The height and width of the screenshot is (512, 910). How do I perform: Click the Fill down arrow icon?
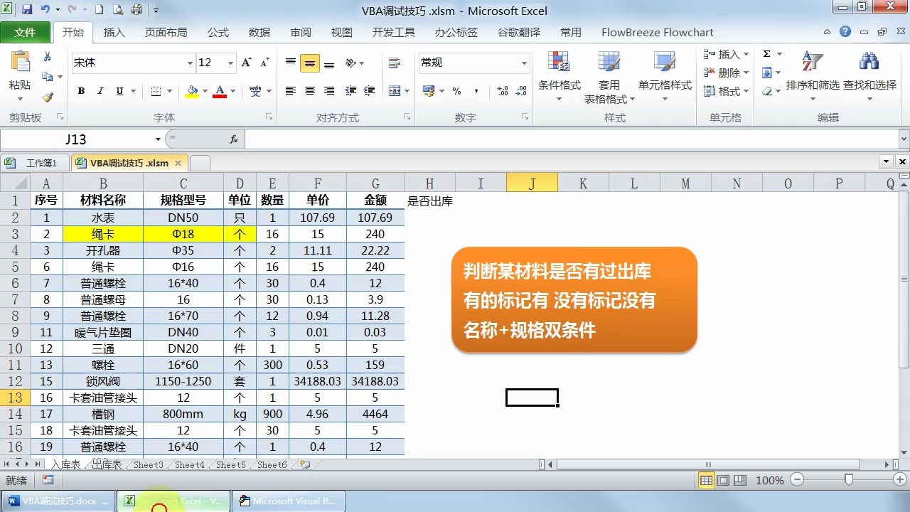767,73
